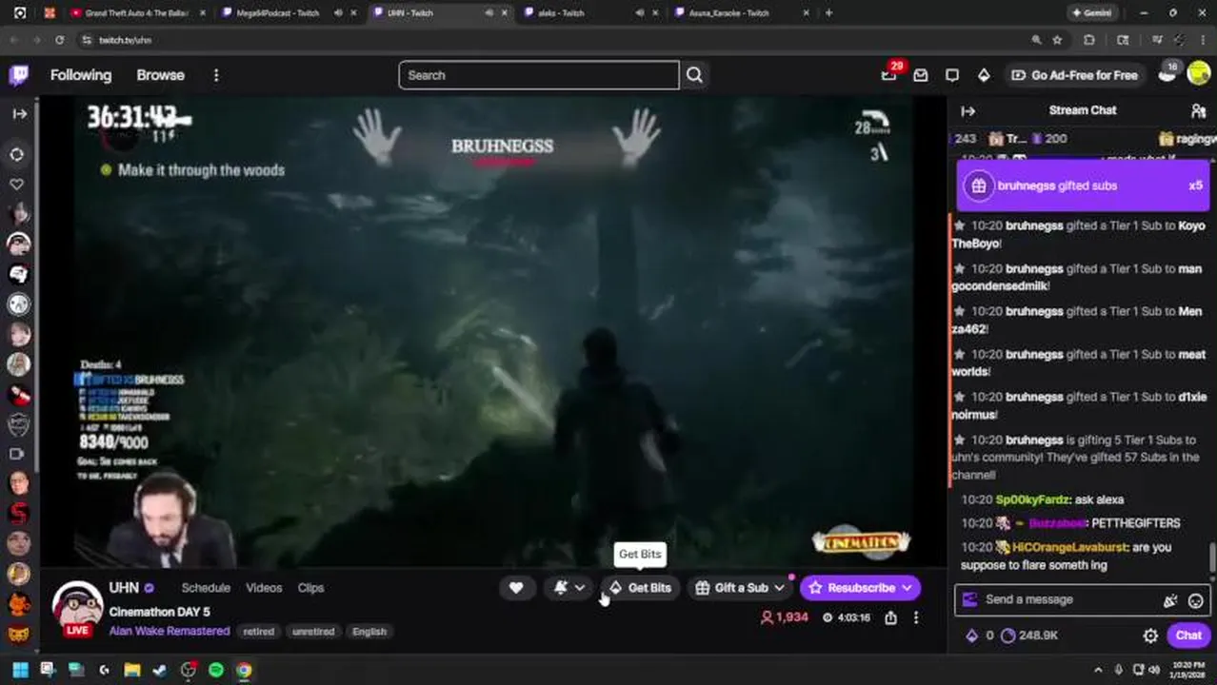This screenshot has width=1217, height=685.
Task: Open the Windows Start menu
Action: coord(19,670)
